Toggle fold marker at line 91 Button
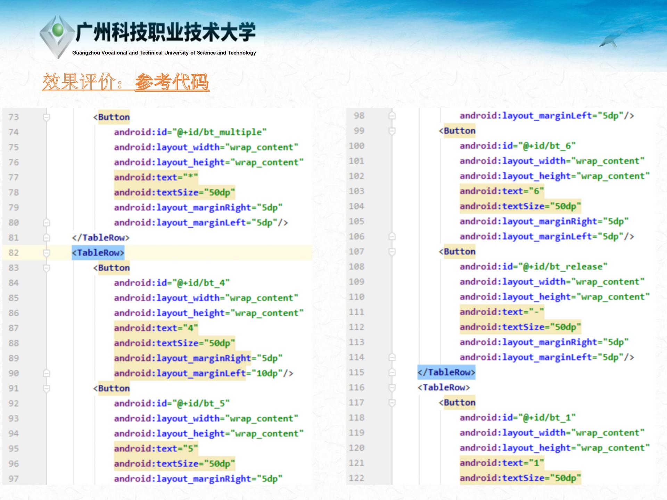Image resolution: width=667 pixels, height=500 pixels. (x=46, y=389)
